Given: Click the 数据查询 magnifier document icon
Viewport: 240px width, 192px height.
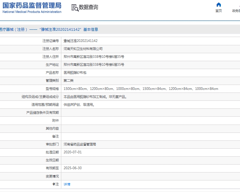Looking at the screenshot, I should 75,8.
